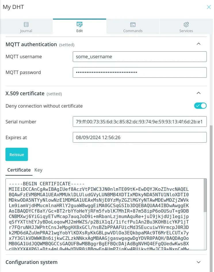The image size is (214, 272).
Task: Click the Edit pencil icon
Action: pos(80,24)
